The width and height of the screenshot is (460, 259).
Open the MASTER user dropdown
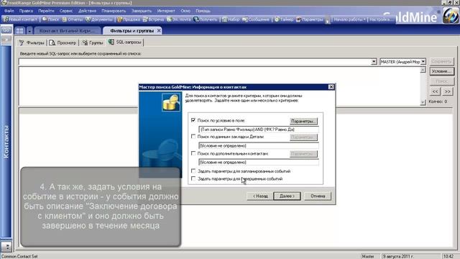[x=423, y=62]
